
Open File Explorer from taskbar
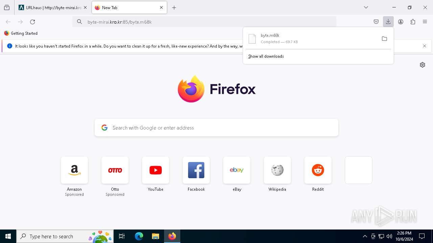coord(156,236)
